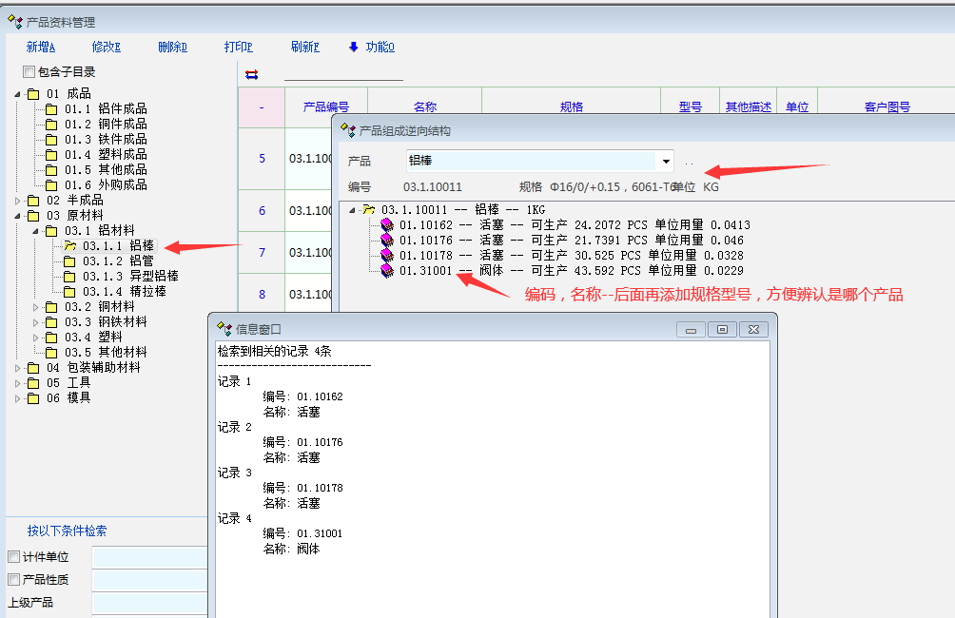Click the 功能 blue down-arrow icon
Viewport: 955px width, 618px height.
pos(354,47)
